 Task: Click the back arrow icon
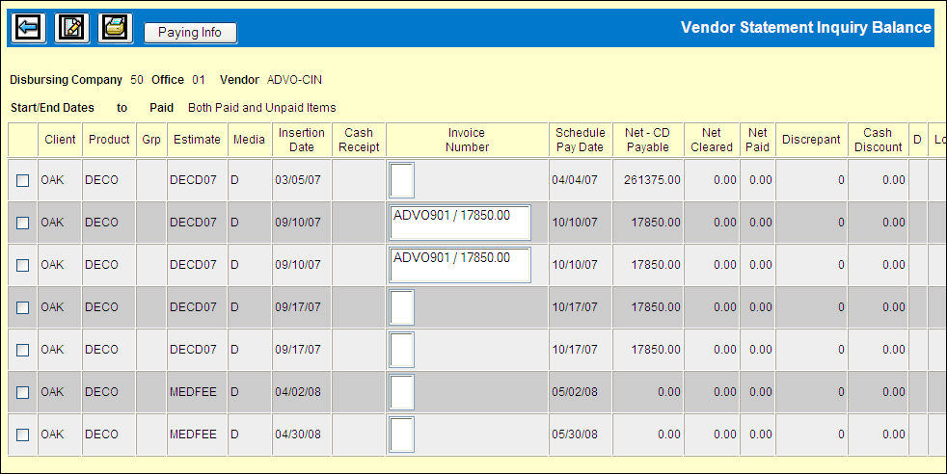[x=28, y=28]
